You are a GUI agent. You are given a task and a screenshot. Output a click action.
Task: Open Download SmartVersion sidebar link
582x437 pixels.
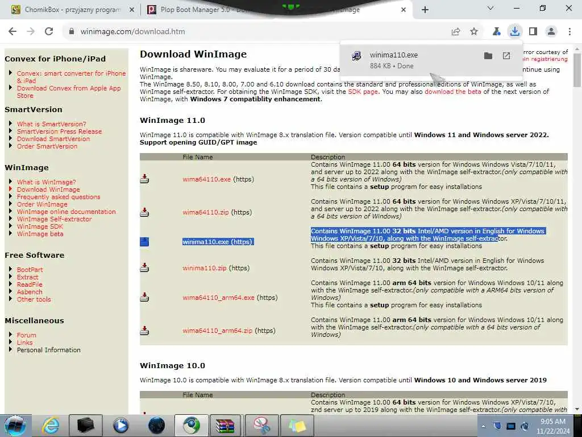pos(53,139)
